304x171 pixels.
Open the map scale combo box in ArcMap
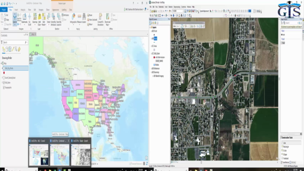178,11
